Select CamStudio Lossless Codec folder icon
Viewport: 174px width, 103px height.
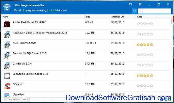7,76
